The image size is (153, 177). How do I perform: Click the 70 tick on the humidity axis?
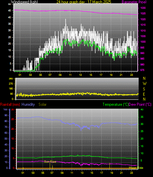[x=6, y=127]
